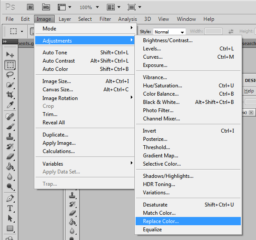The image size is (256, 240).
Task: Choose Replace Color from Adjustments
Action: tap(188, 221)
